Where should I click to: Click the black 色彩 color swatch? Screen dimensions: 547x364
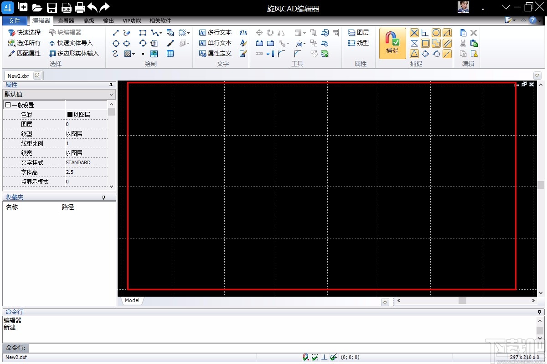pos(70,115)
